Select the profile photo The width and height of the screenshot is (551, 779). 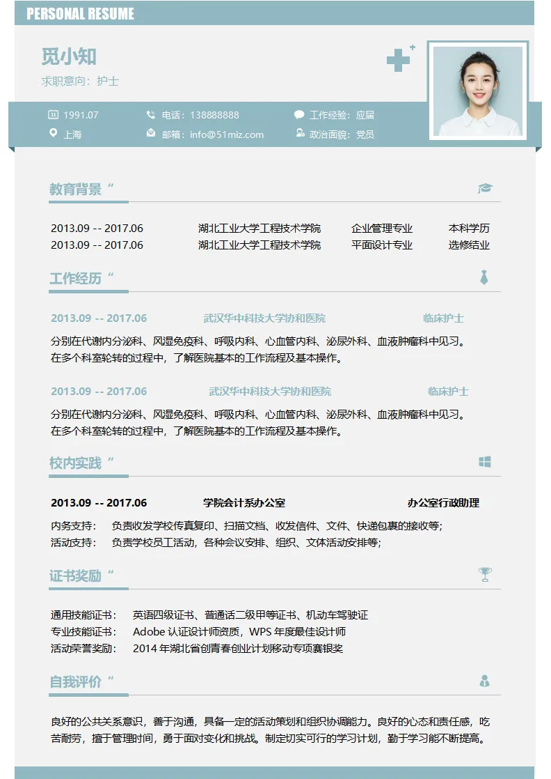click(477, 91)
